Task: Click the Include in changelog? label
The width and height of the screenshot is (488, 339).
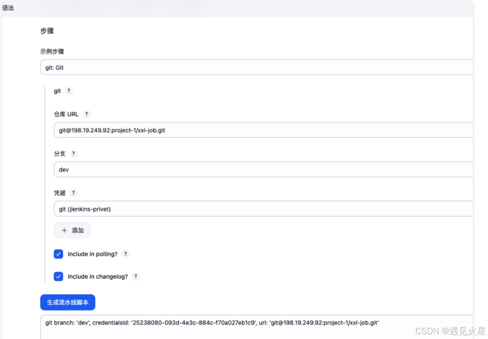Action: pyautogui.click(x=98, y=277)
